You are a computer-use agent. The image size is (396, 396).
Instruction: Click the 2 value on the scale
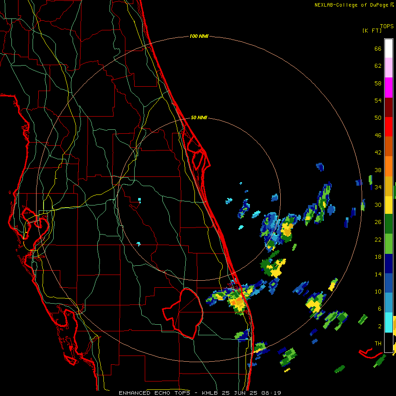click(x=379, y=326)
